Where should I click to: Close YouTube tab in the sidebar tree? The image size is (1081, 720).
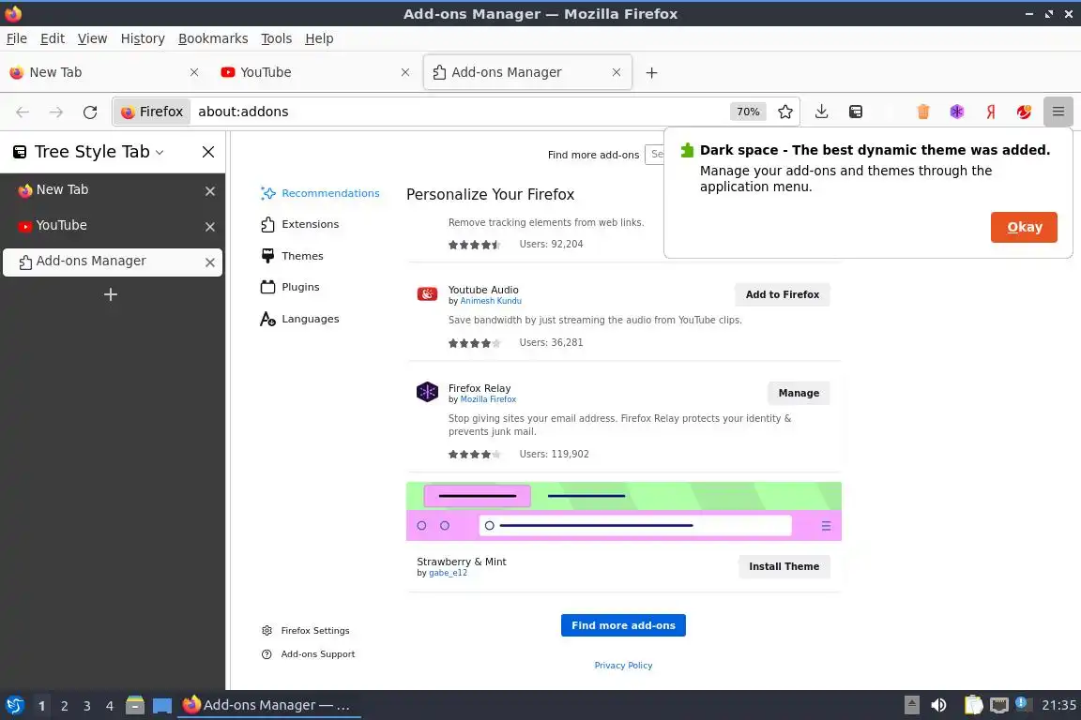210,227
